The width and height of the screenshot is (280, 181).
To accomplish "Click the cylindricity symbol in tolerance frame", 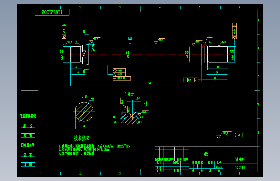I will tap(115, 74).
